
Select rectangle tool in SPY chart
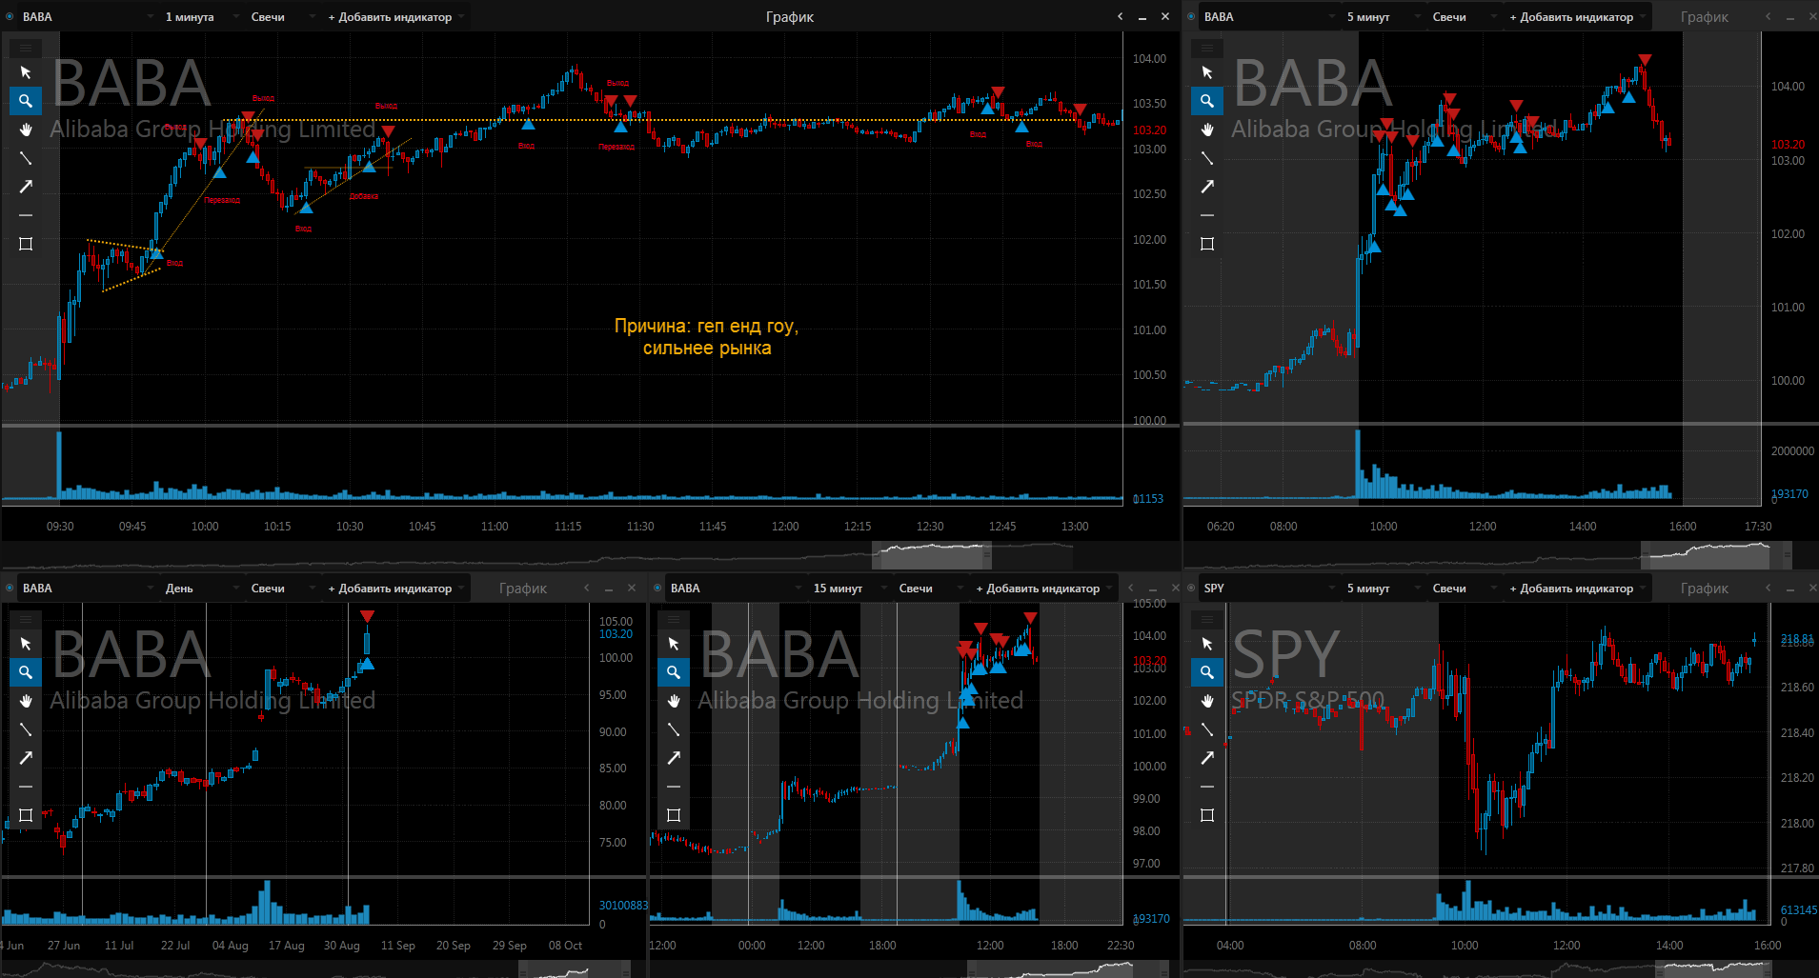(x=1207, y=815)
